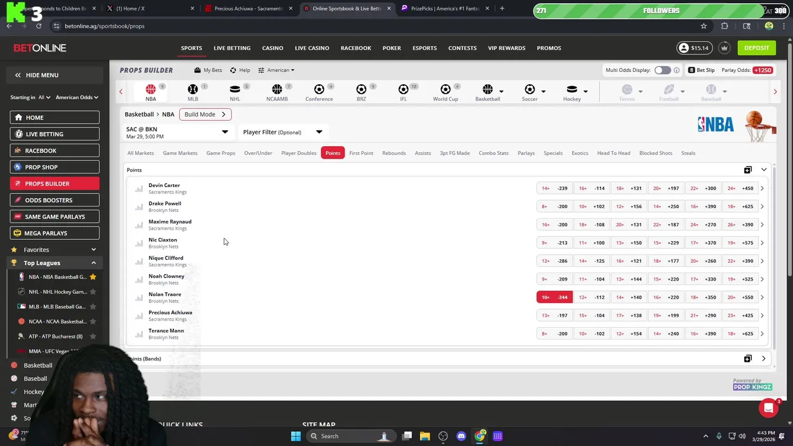The width and height of the screenshot is (793, 446).
Task: Open sidebar American Odds dropdown
Action: 77,97
